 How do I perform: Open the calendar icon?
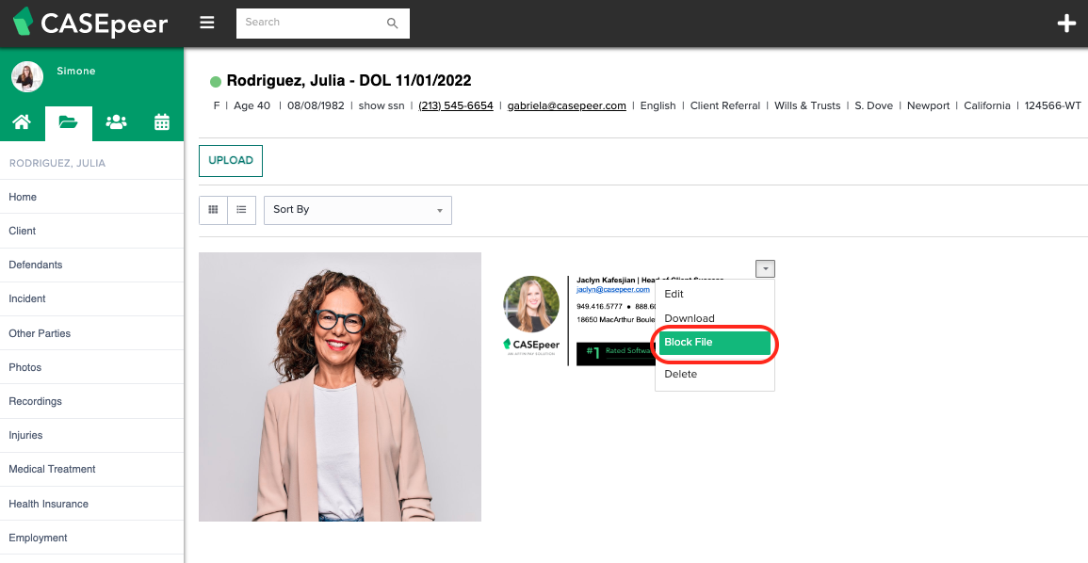click(x=159, y=122)
